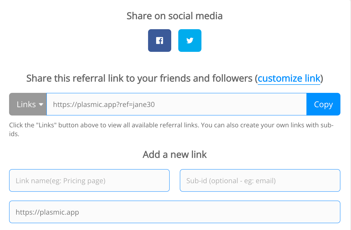Click the help text about available referral links
The height and width of the screenshot is (230, 351).
pos(171,129)
